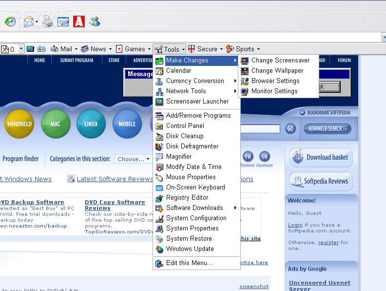This screenshot has width=386, height=291.
Task: Click the red letter A icon
Action: [x=79, y=21]
